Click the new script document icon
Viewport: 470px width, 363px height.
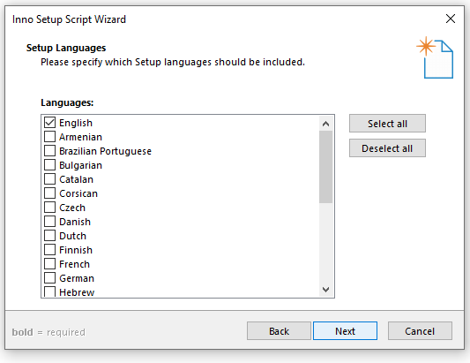pos(435,57)
